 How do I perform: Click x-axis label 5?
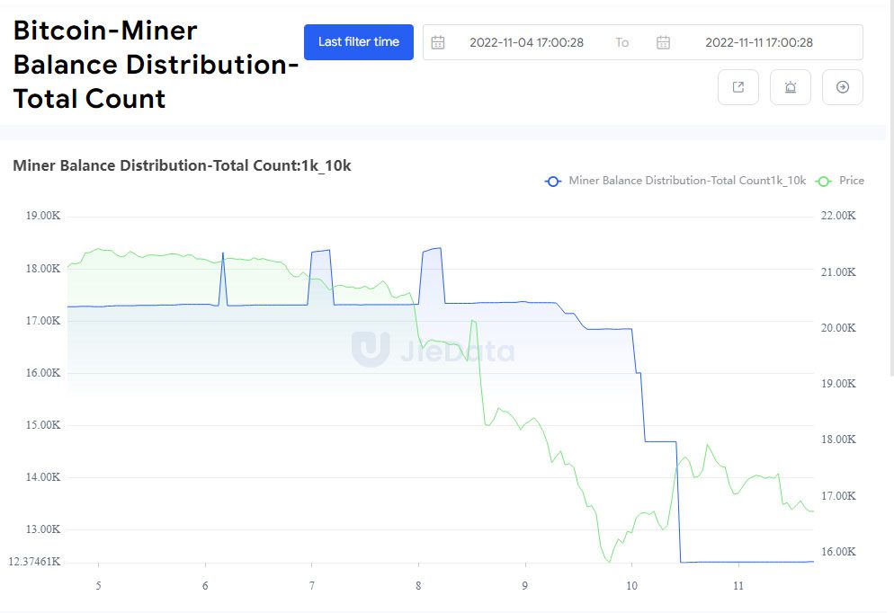99,586
